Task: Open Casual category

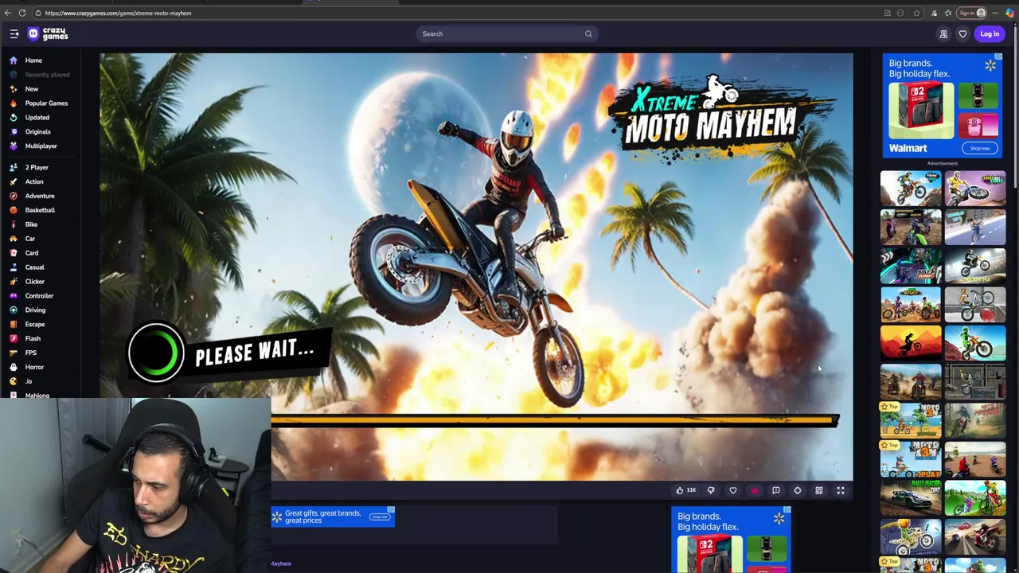Action: pos(34,267)
